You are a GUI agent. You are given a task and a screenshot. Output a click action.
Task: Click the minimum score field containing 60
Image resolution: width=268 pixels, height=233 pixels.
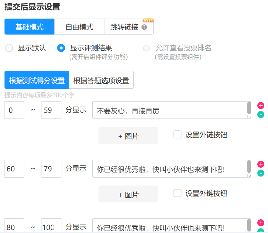(14, 169)
